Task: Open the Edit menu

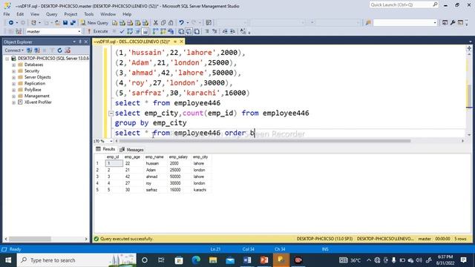Action: click(20, 14)
